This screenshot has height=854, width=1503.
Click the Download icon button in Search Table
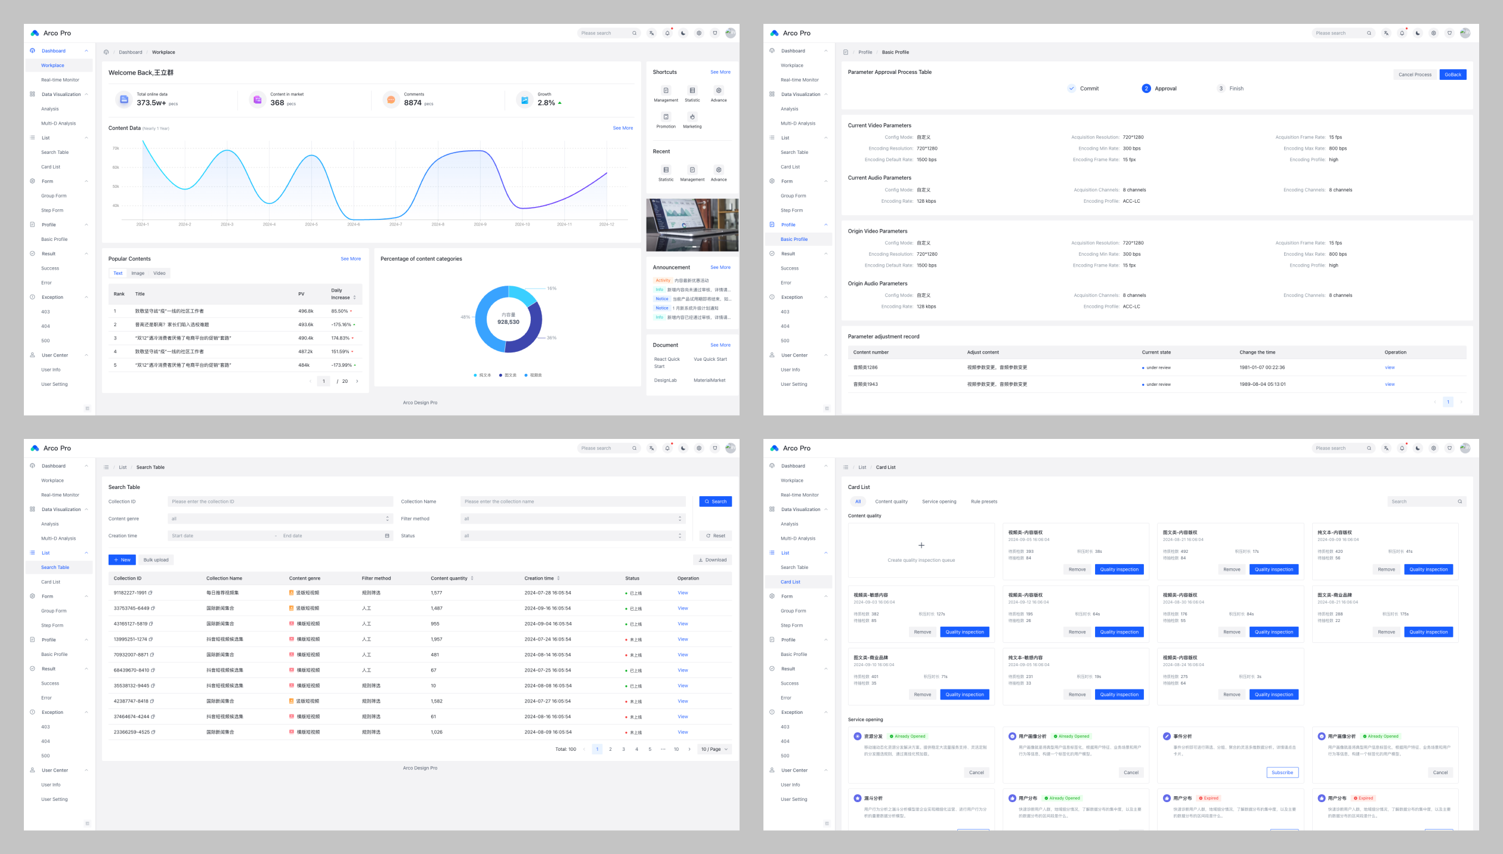(712, 559)
